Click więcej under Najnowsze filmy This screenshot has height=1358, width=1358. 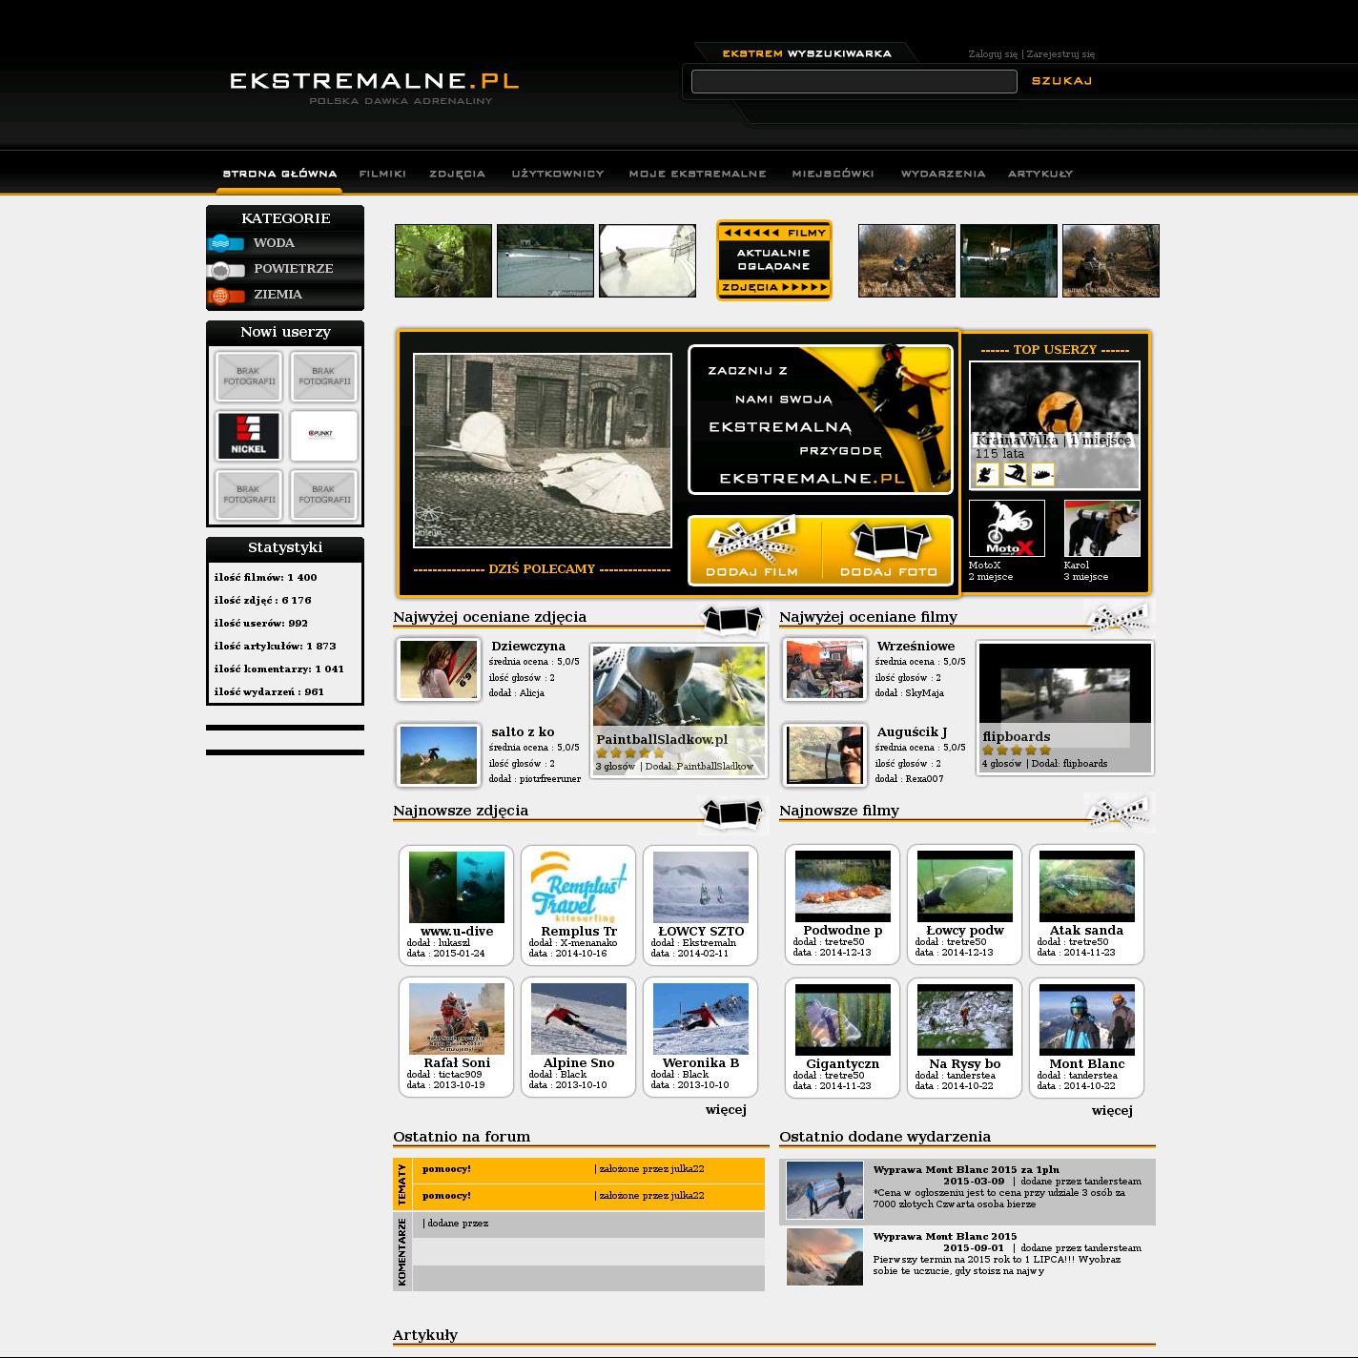[1112, 1111]
